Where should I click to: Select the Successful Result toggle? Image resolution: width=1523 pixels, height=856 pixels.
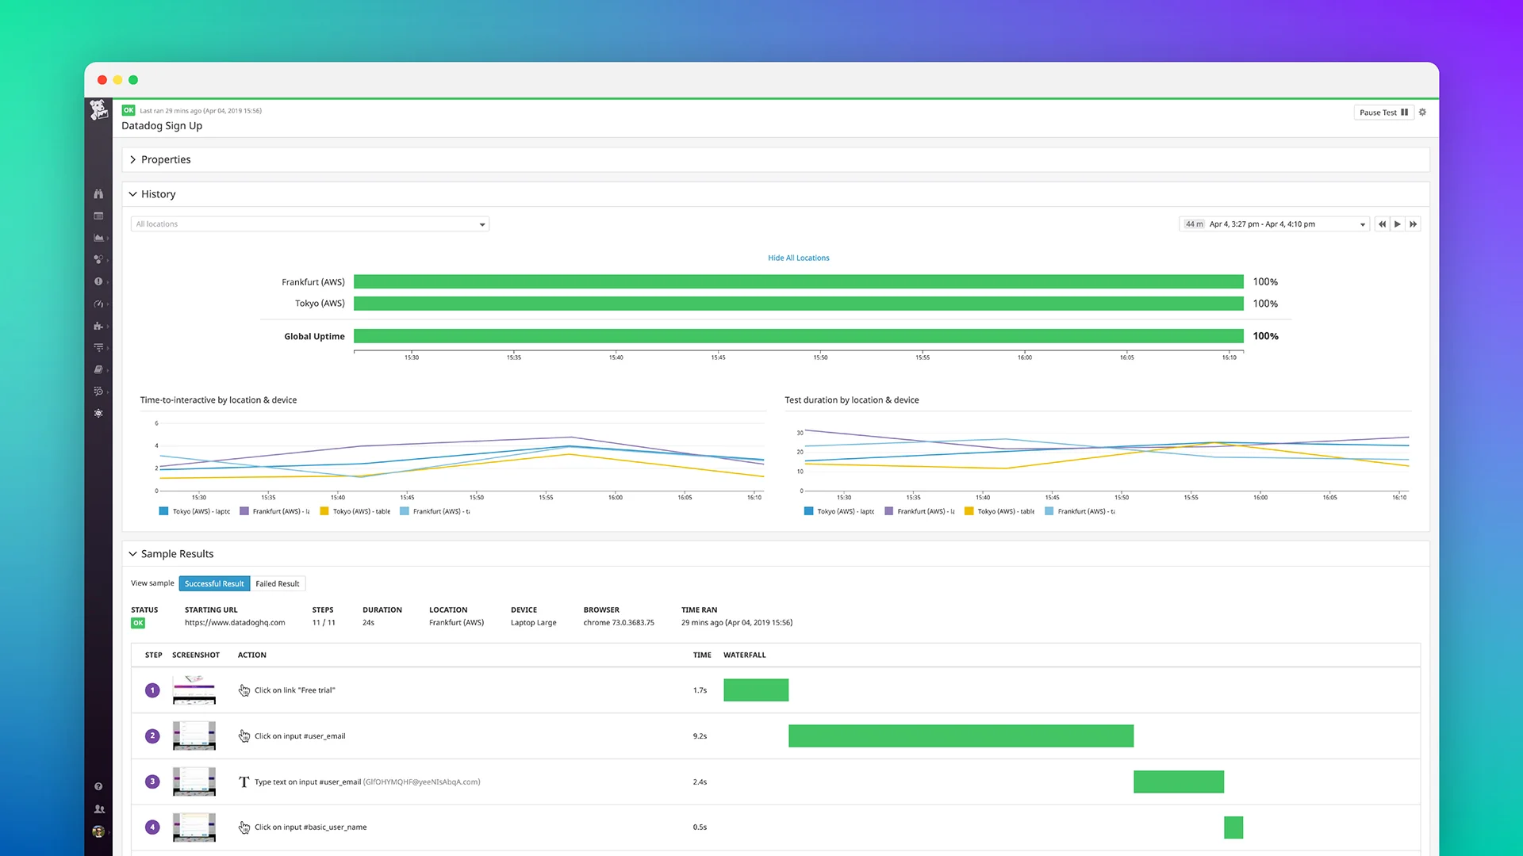(214, 583)
